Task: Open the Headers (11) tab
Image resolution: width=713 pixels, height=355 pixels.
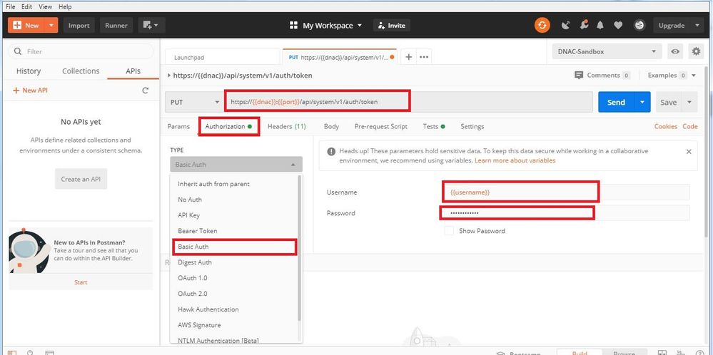Action: pyautogui.click(x=286, y=127)
